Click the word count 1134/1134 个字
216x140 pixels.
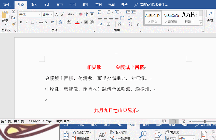click(40, 121)
